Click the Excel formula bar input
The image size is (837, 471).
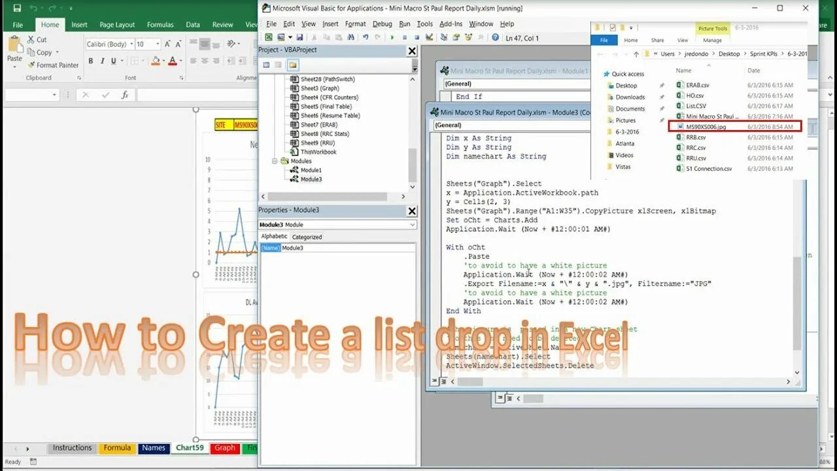(x=196, y=95)
